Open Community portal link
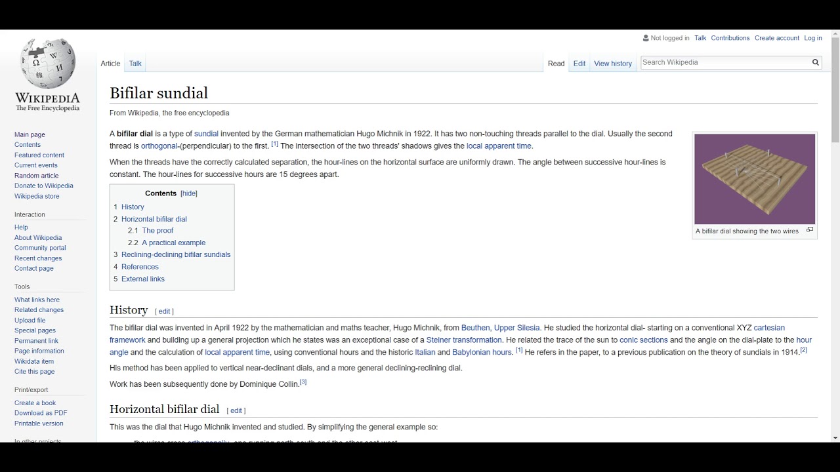This screenshot has width=840, height=472. click(x=40, y=248)
